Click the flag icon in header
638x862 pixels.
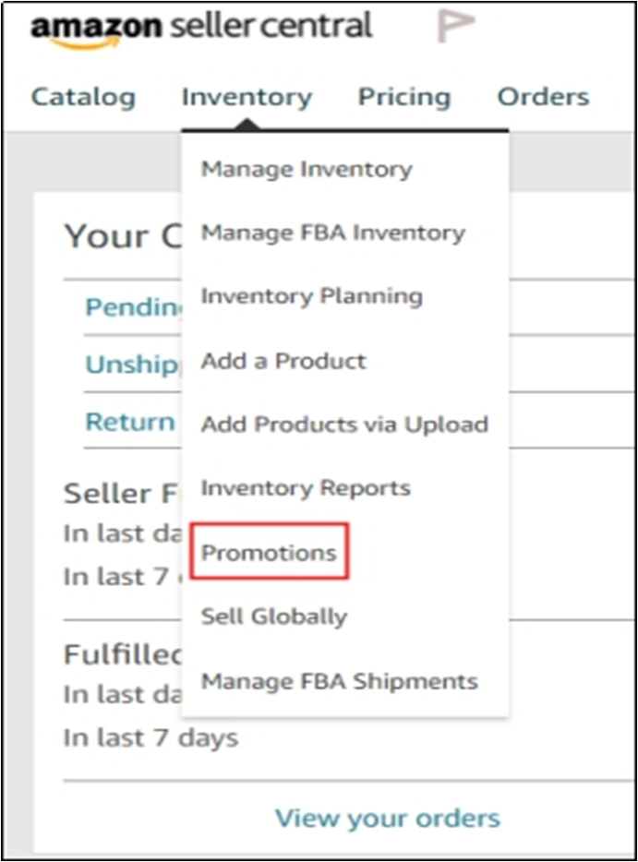tap(455, 28)
